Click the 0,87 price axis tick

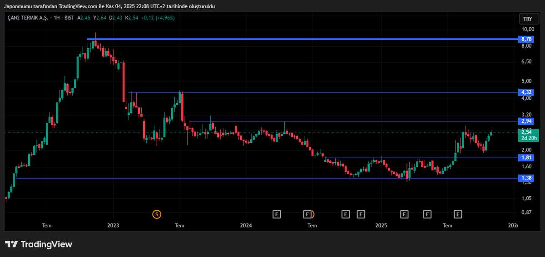click(527, 212)
